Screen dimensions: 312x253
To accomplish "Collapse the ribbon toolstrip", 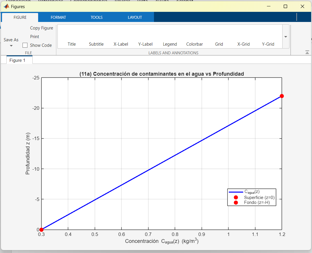I will 307,52.
